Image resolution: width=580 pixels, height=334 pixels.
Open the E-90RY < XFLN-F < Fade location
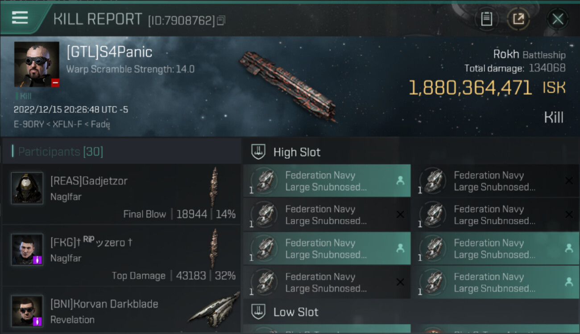[62, 125]
